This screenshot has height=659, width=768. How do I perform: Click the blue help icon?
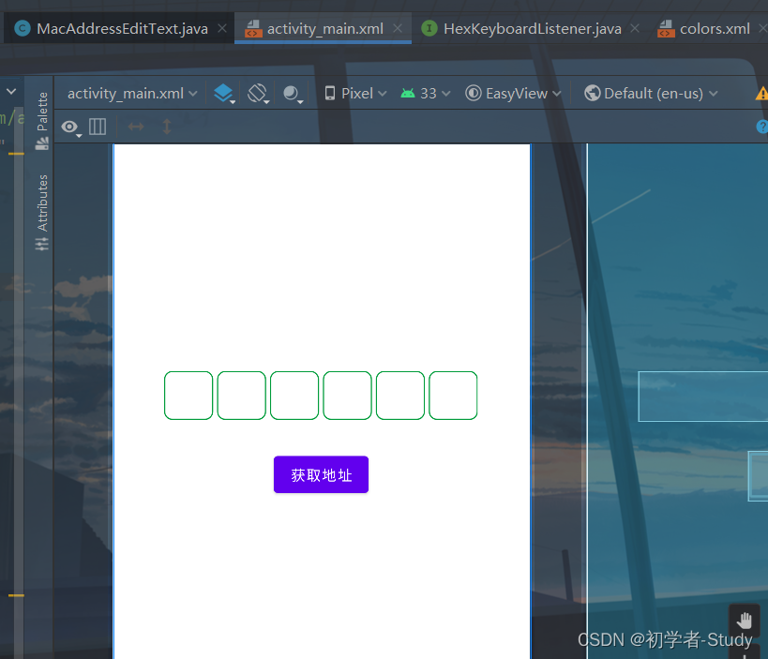(x=761, y=127)
